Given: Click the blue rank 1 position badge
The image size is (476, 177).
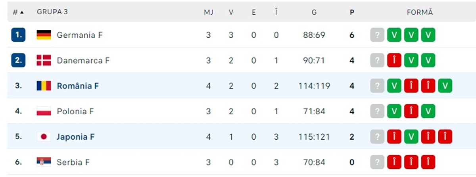Looking at the screenshot, I should click(18, 35).
